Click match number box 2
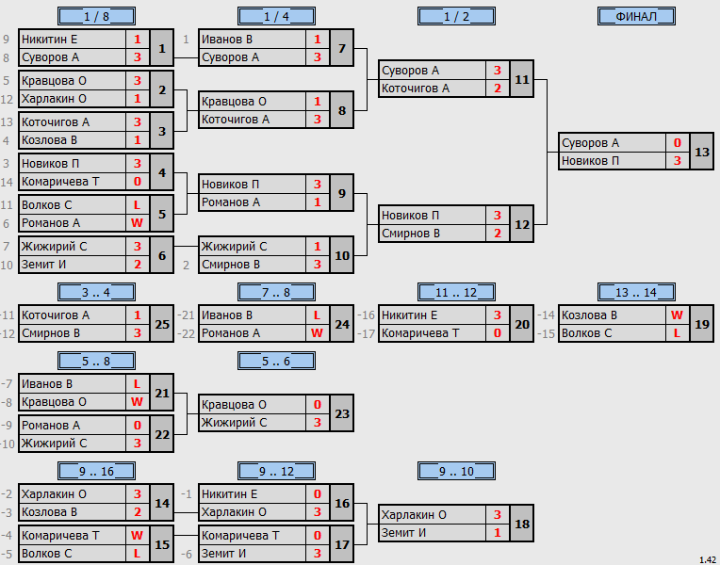Viewport: 720px width, 565px height. pyautogui.click(x=162, y=89)
